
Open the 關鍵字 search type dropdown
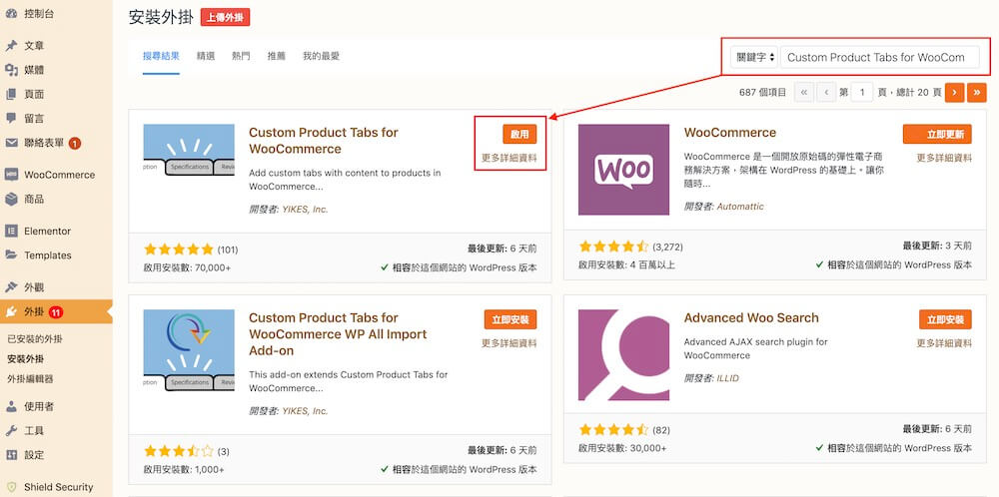[x=753, y=57]
